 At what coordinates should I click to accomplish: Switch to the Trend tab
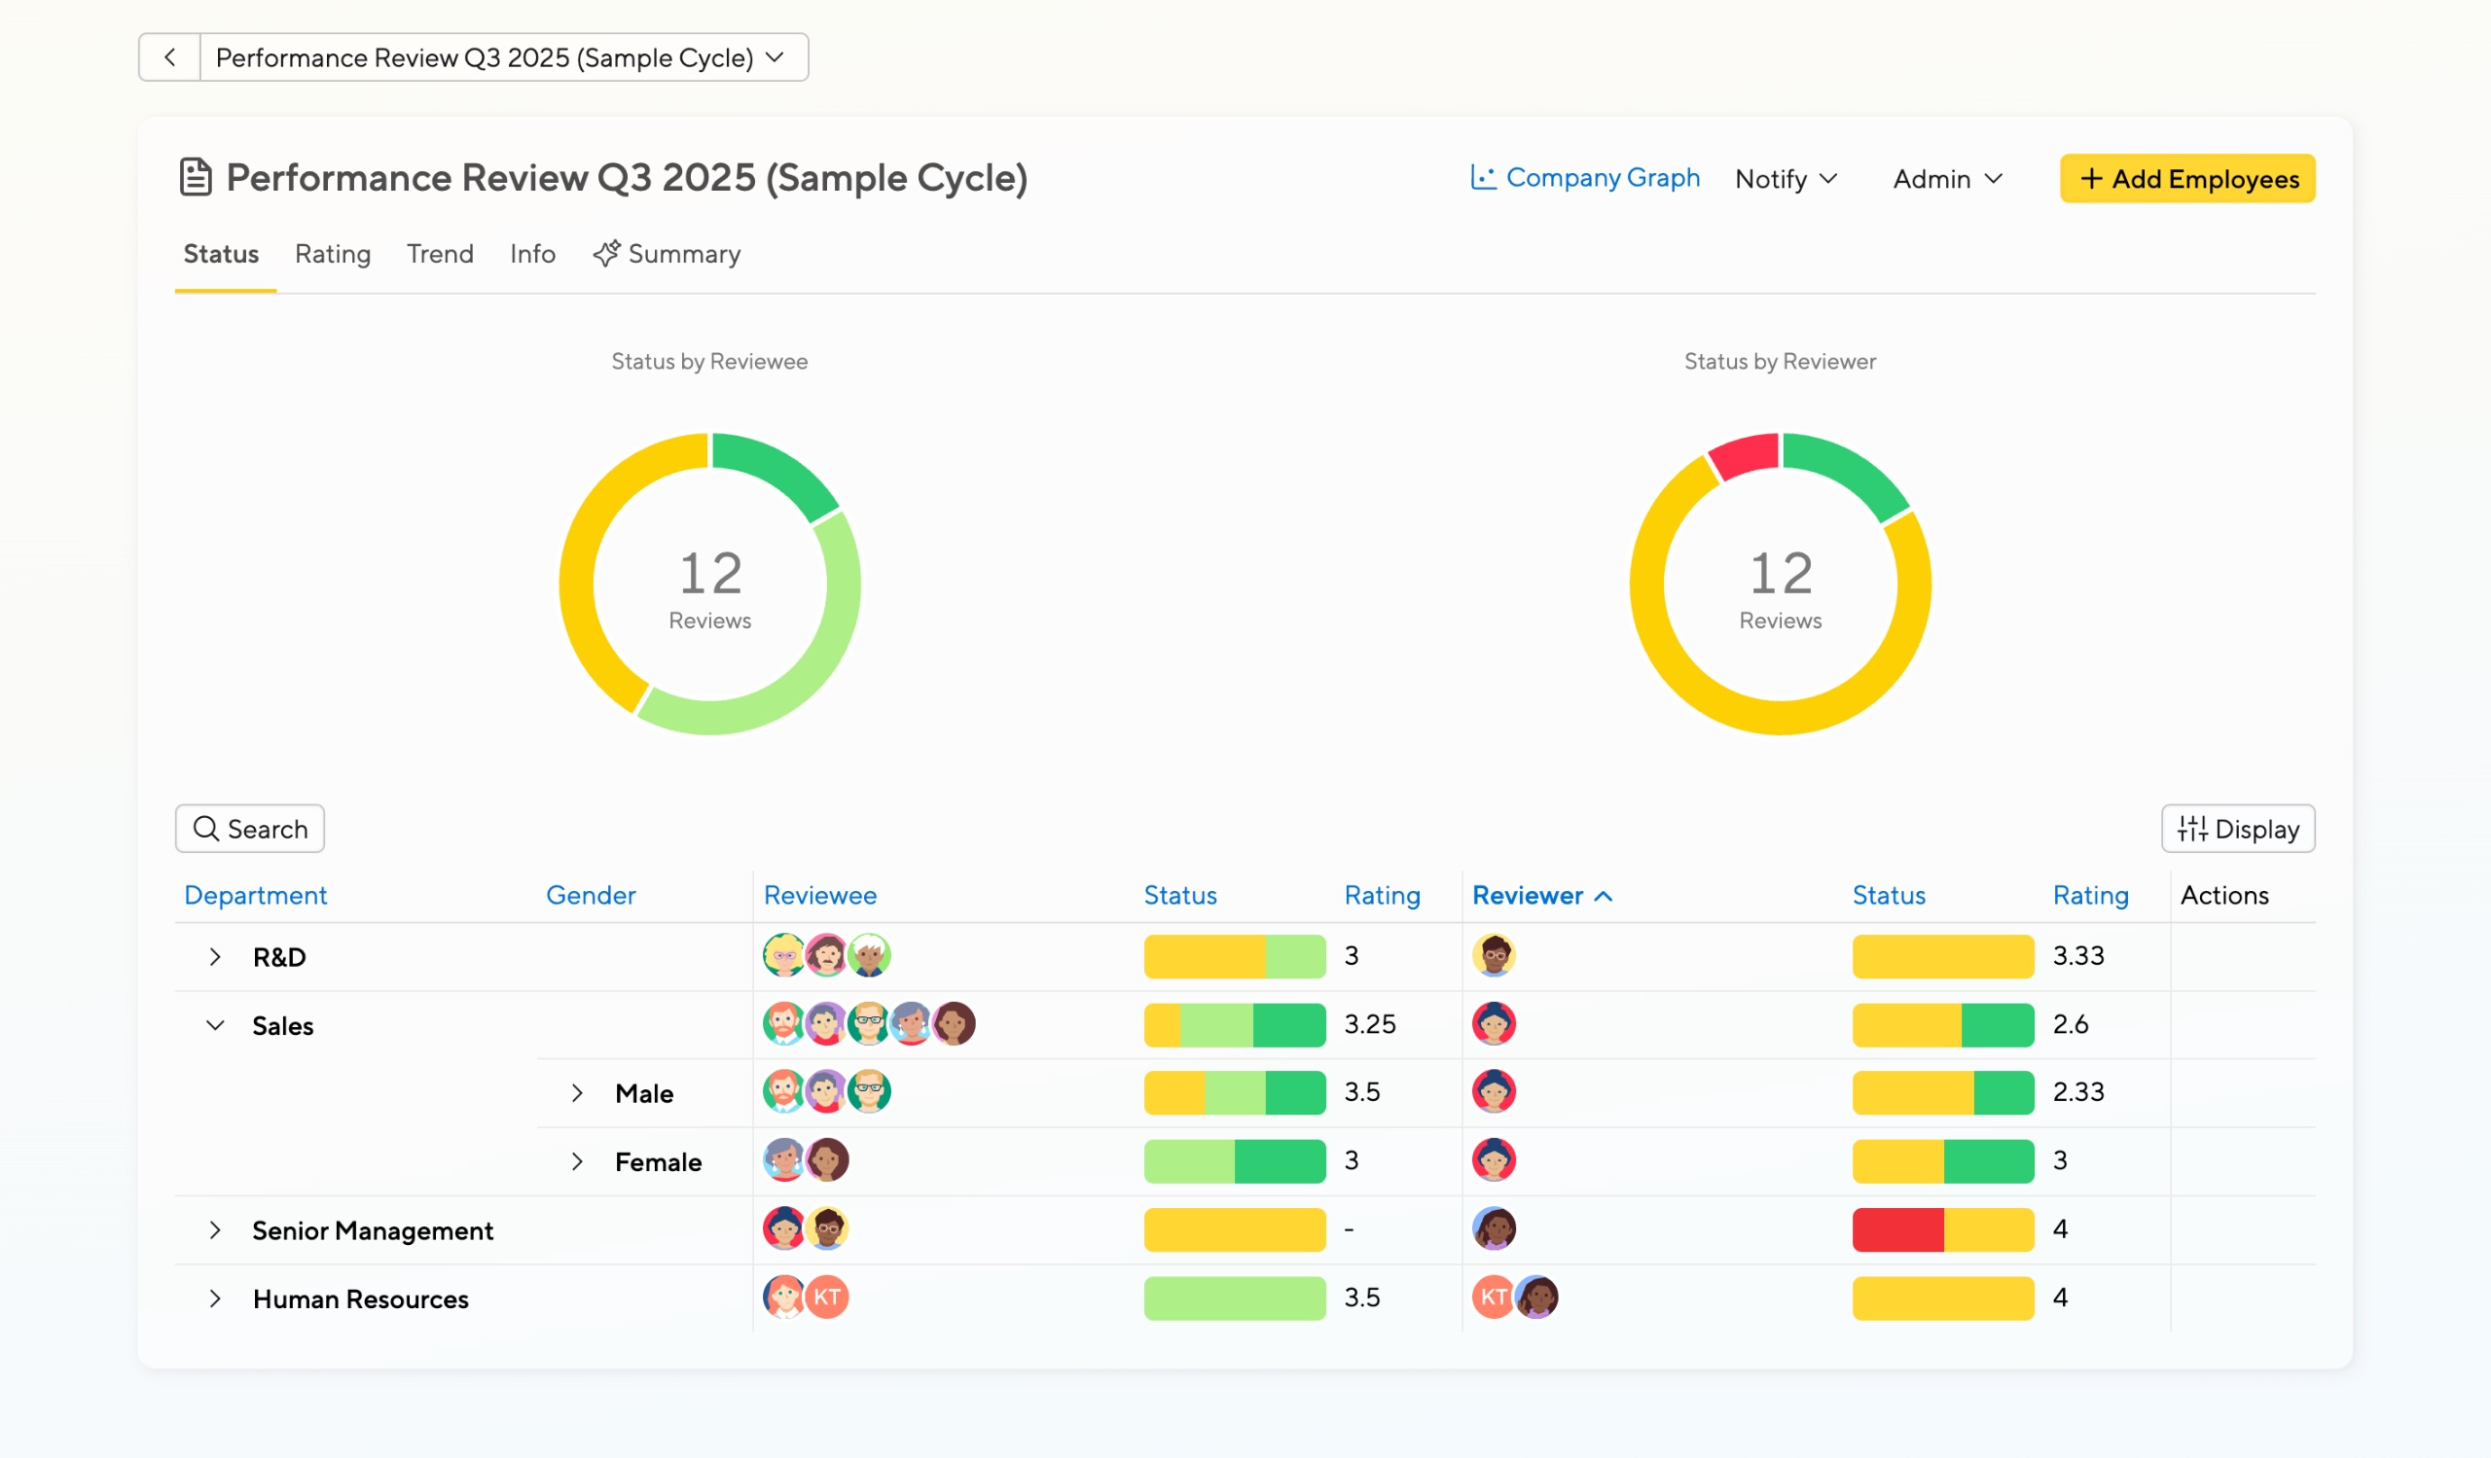click(x=440, y=254)
